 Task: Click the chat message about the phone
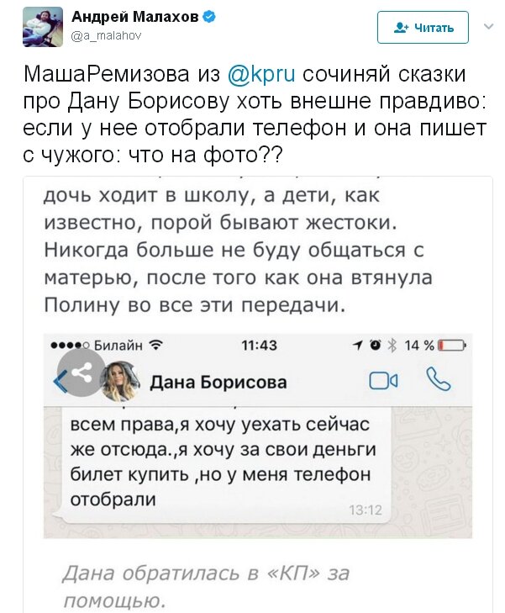pyautogui.click(x=218, y=461)
